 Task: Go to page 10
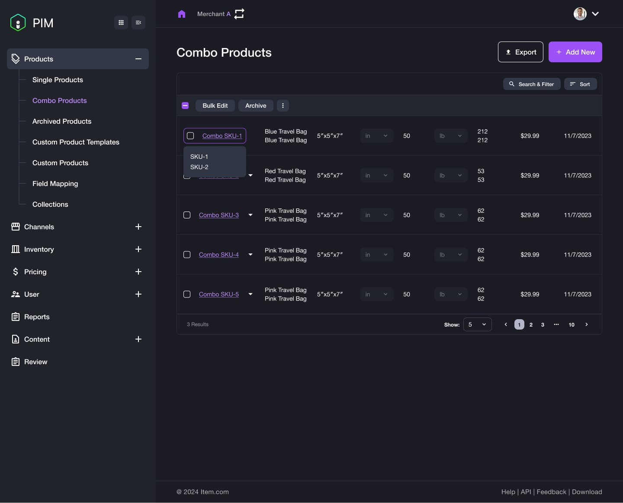572,324
